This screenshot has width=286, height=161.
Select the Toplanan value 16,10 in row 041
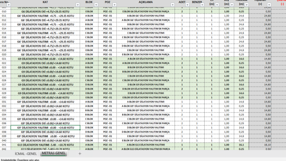point(260,145)
